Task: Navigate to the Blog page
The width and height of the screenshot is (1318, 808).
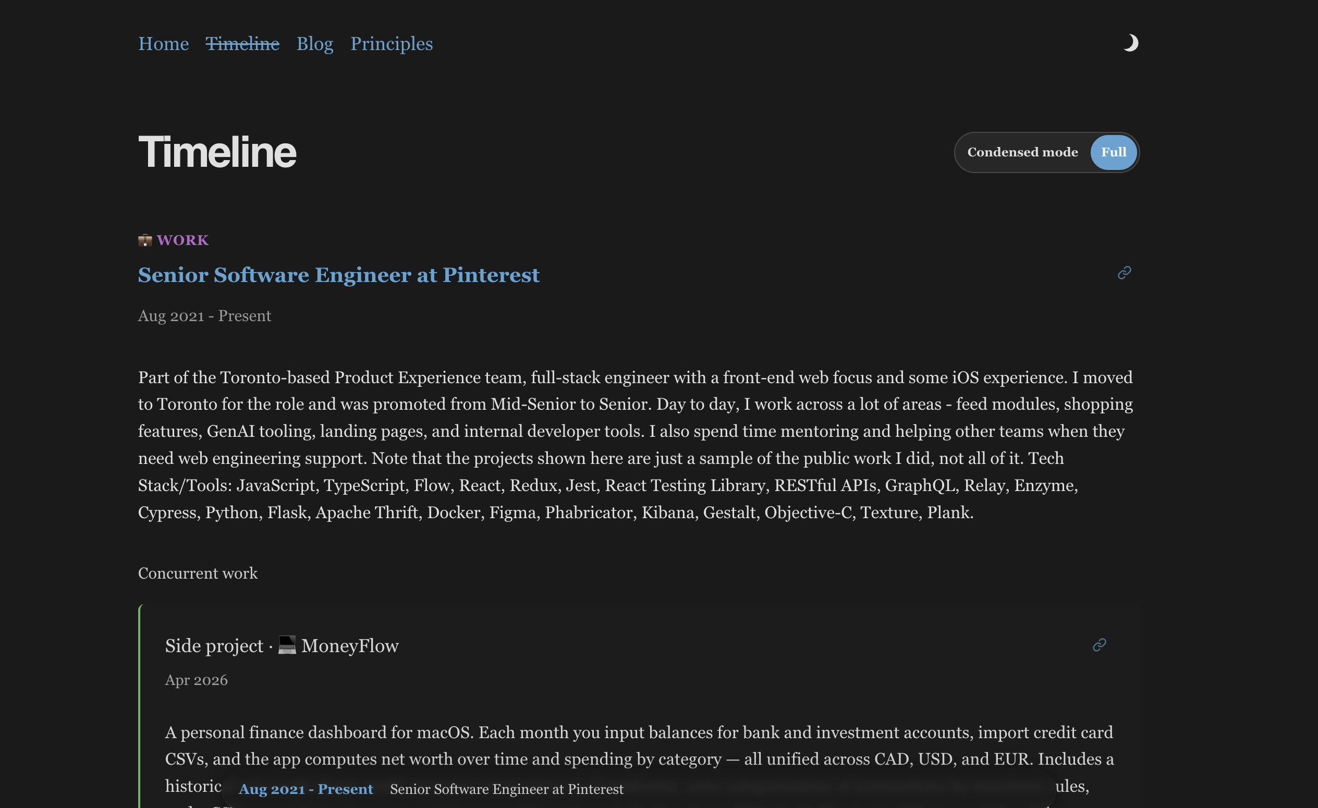Action: [314, 44]
